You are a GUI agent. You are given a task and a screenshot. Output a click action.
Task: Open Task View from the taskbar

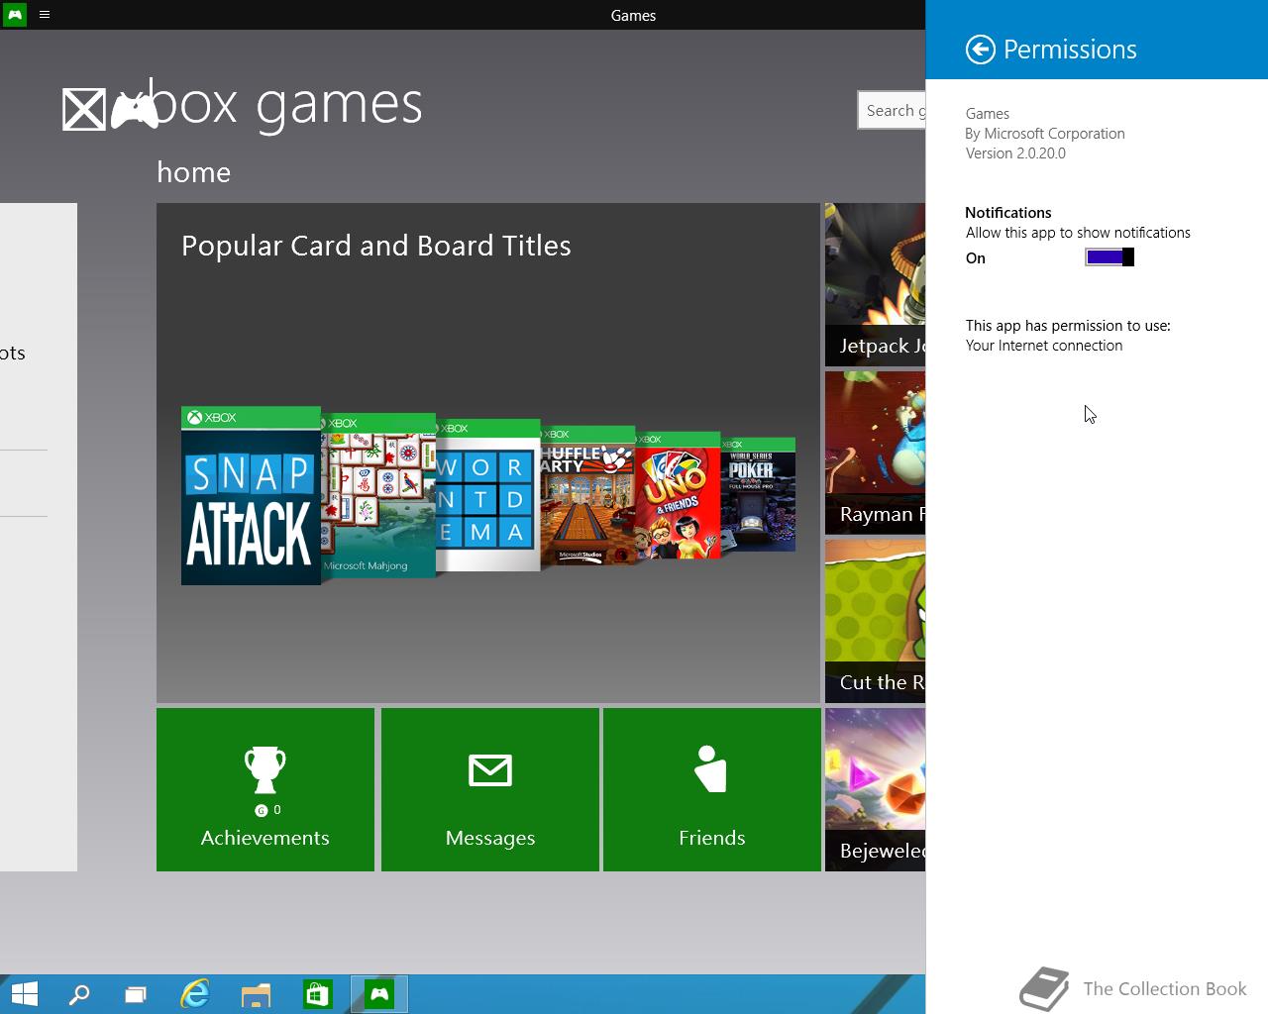pos(135,994)
